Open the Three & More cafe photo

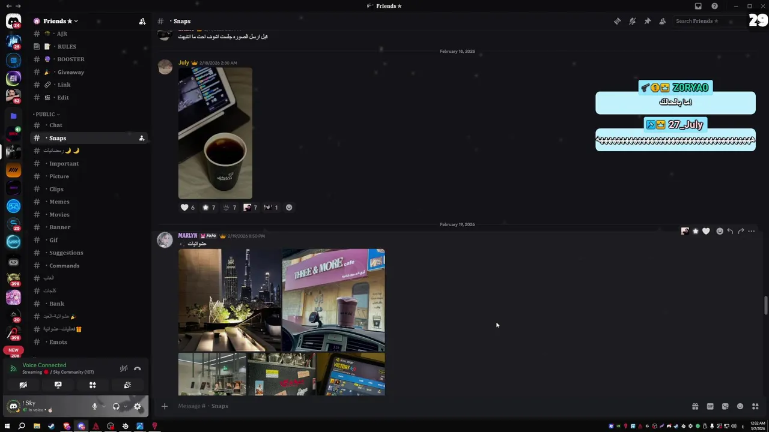coord(333,300)
